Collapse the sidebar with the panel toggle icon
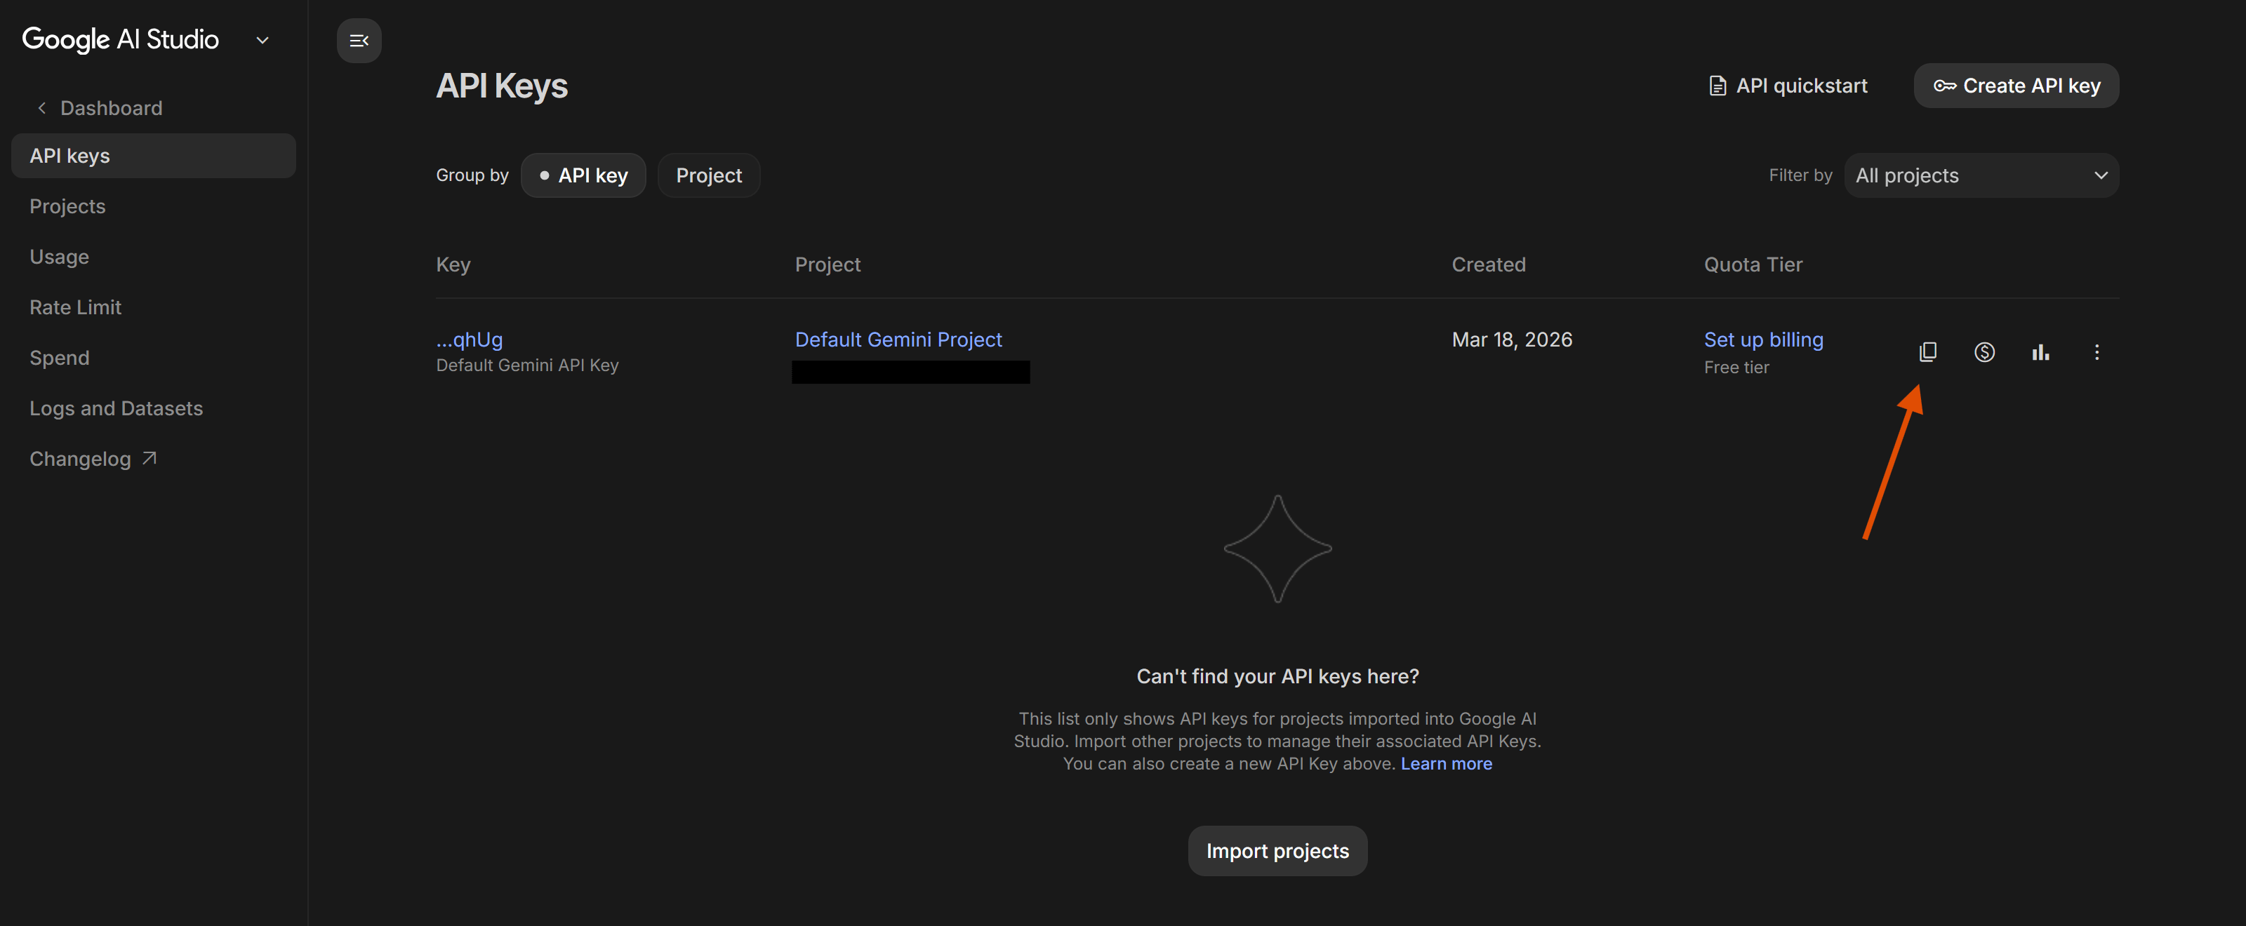Image resolution: width=2246 pixels, height=926 pixels. [x=359, y=41]
